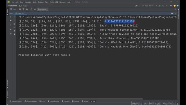Screen dimensions: 186x105
Task: Click 'Process finished with exit code 0'
Action: (x=44, y=55)
